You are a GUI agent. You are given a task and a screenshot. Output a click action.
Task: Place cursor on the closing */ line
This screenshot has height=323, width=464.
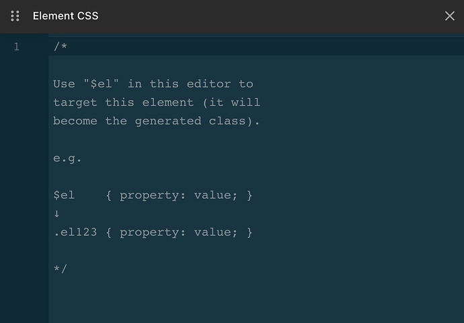coord(61,269)
